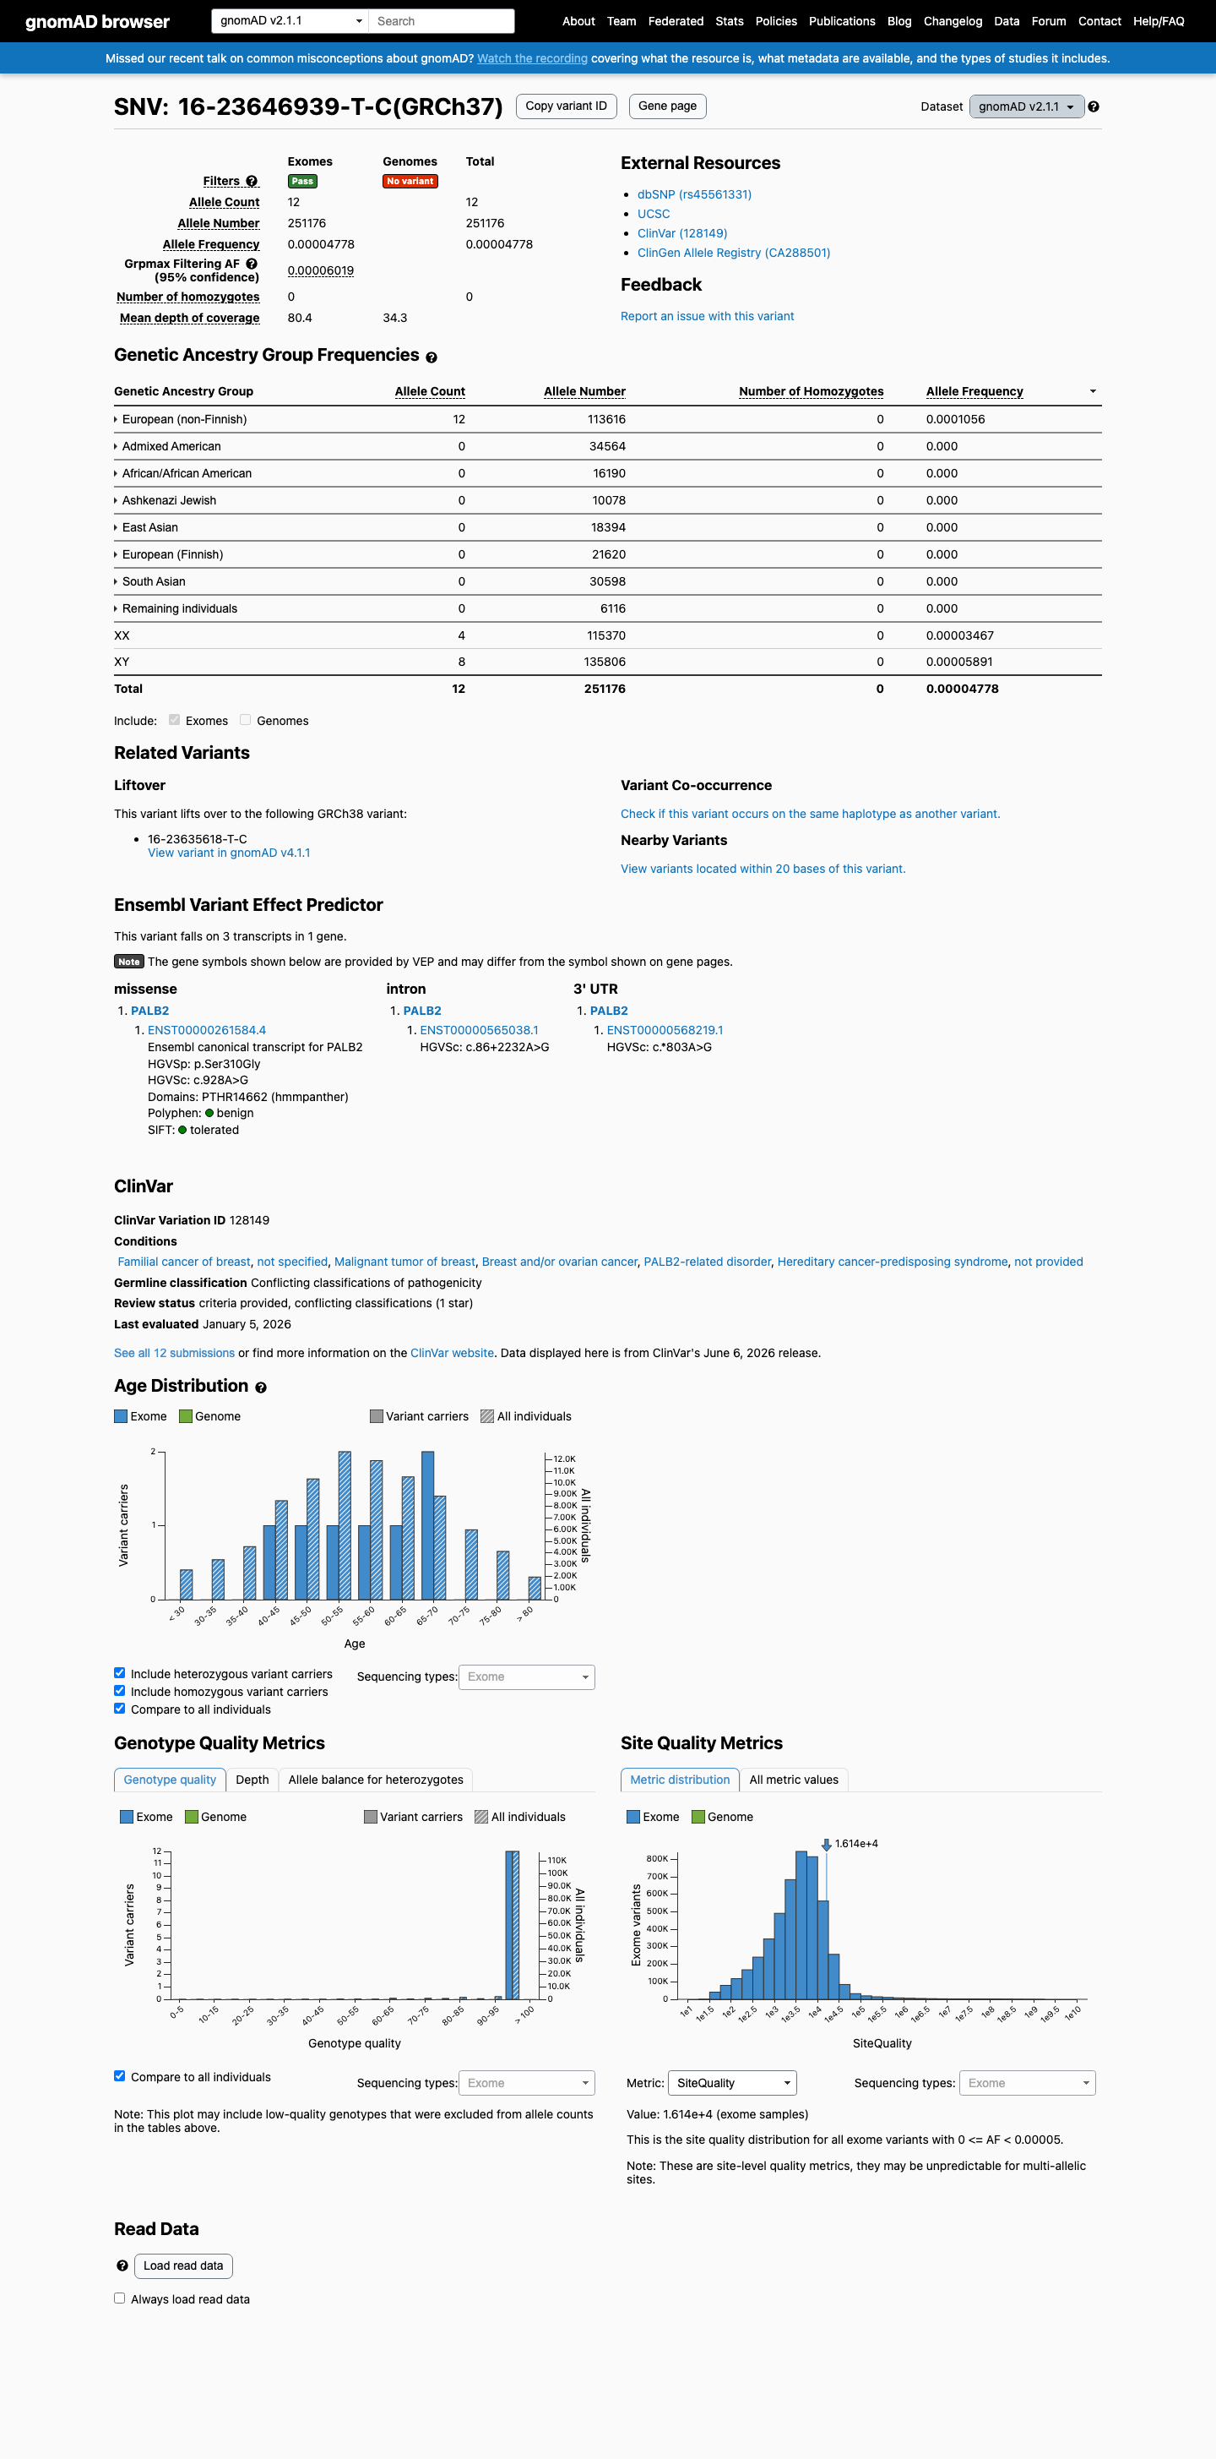Focus the Search input field
This screenshot has height=2459, width=1216.
pos(442,21)
